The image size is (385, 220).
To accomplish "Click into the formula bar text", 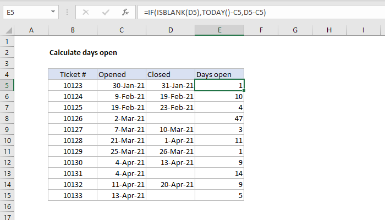I will coord(261,12).
